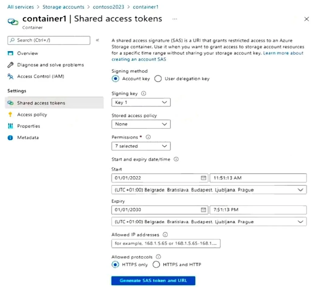Open the Expiry date calendar picker icon
The height and width of the screenshot is (293, 321).
coord(203,210)
